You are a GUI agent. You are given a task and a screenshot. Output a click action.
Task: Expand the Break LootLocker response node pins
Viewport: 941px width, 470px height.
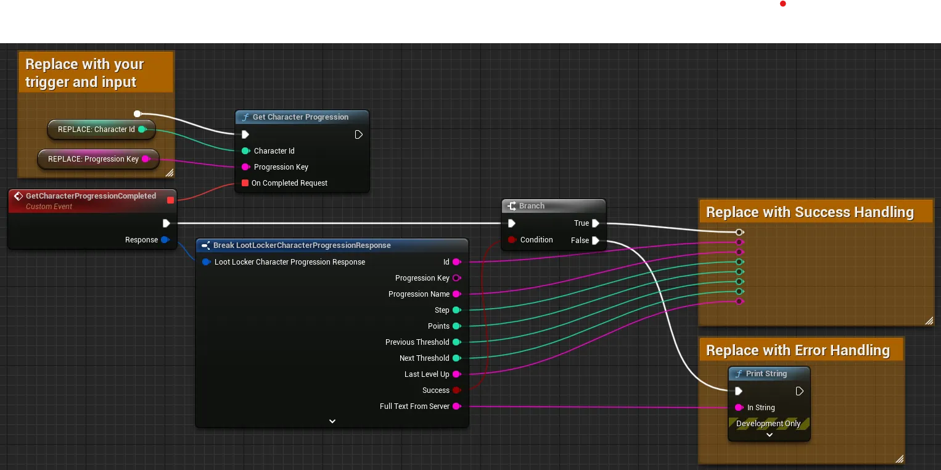tap(332, 421)
